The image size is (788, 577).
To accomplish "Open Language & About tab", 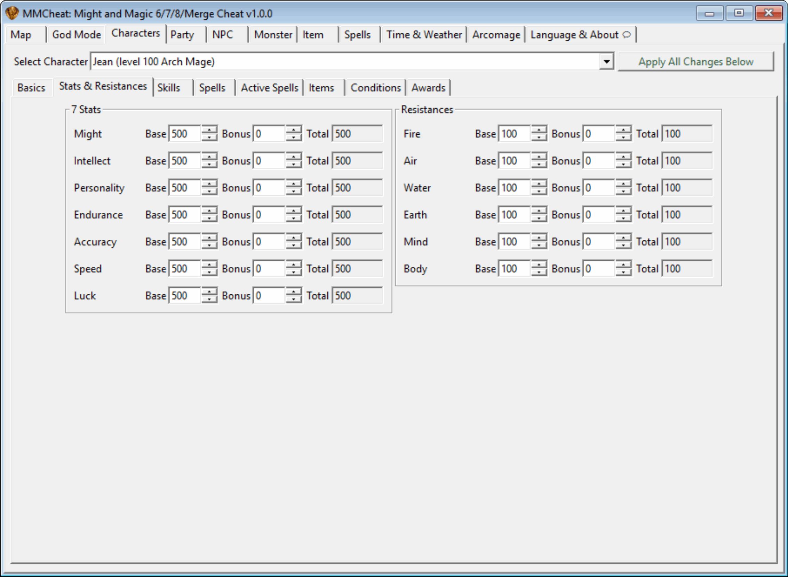I will (x=581, y=34).
